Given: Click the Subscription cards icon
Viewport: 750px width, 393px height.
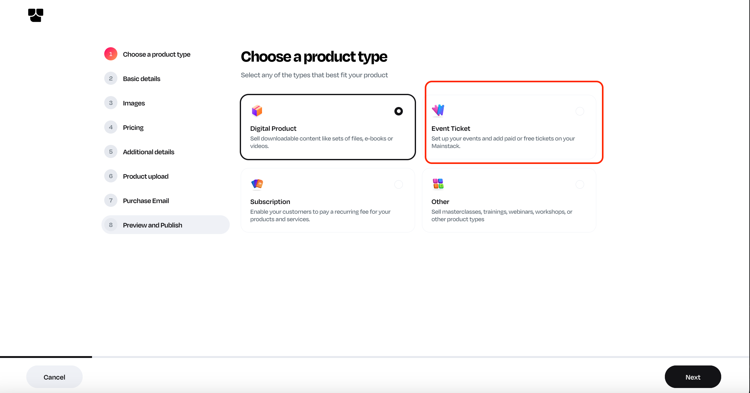Looking at the screenshot, I should [x=257, y=184].
